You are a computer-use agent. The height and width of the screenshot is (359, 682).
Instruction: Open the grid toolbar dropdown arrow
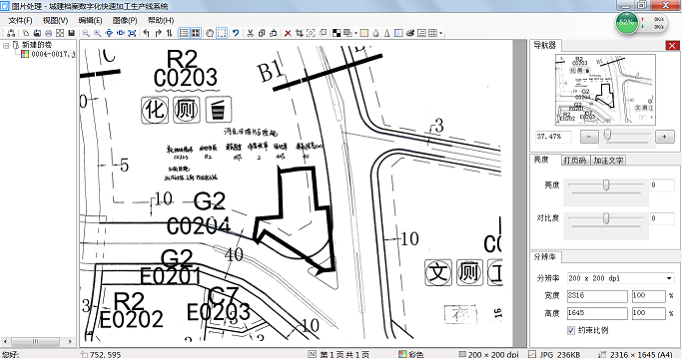[x=440, y=33]
